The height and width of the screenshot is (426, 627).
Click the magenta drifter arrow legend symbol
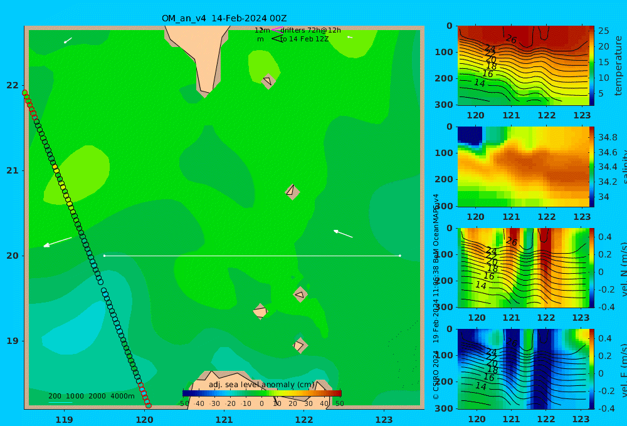277,29
